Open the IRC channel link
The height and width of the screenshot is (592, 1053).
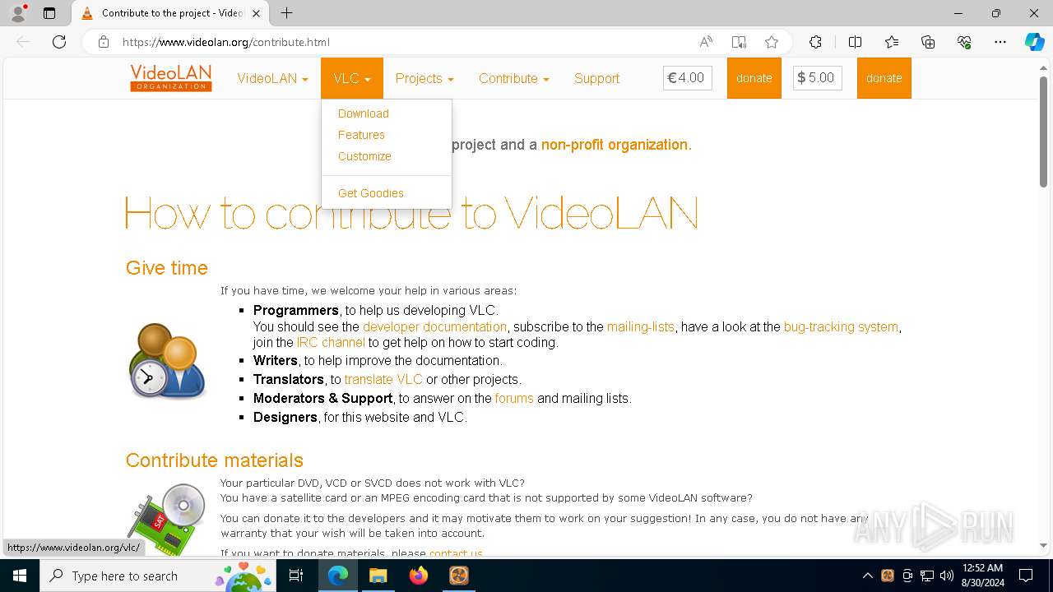[331, 343]
